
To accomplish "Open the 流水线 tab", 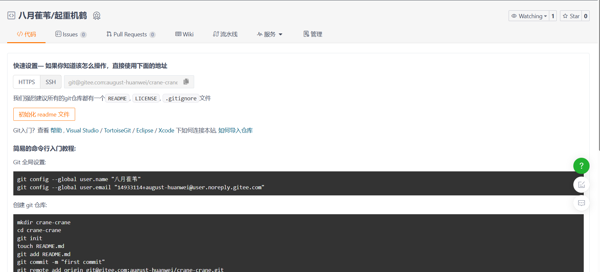I will [x=225, y=34].
